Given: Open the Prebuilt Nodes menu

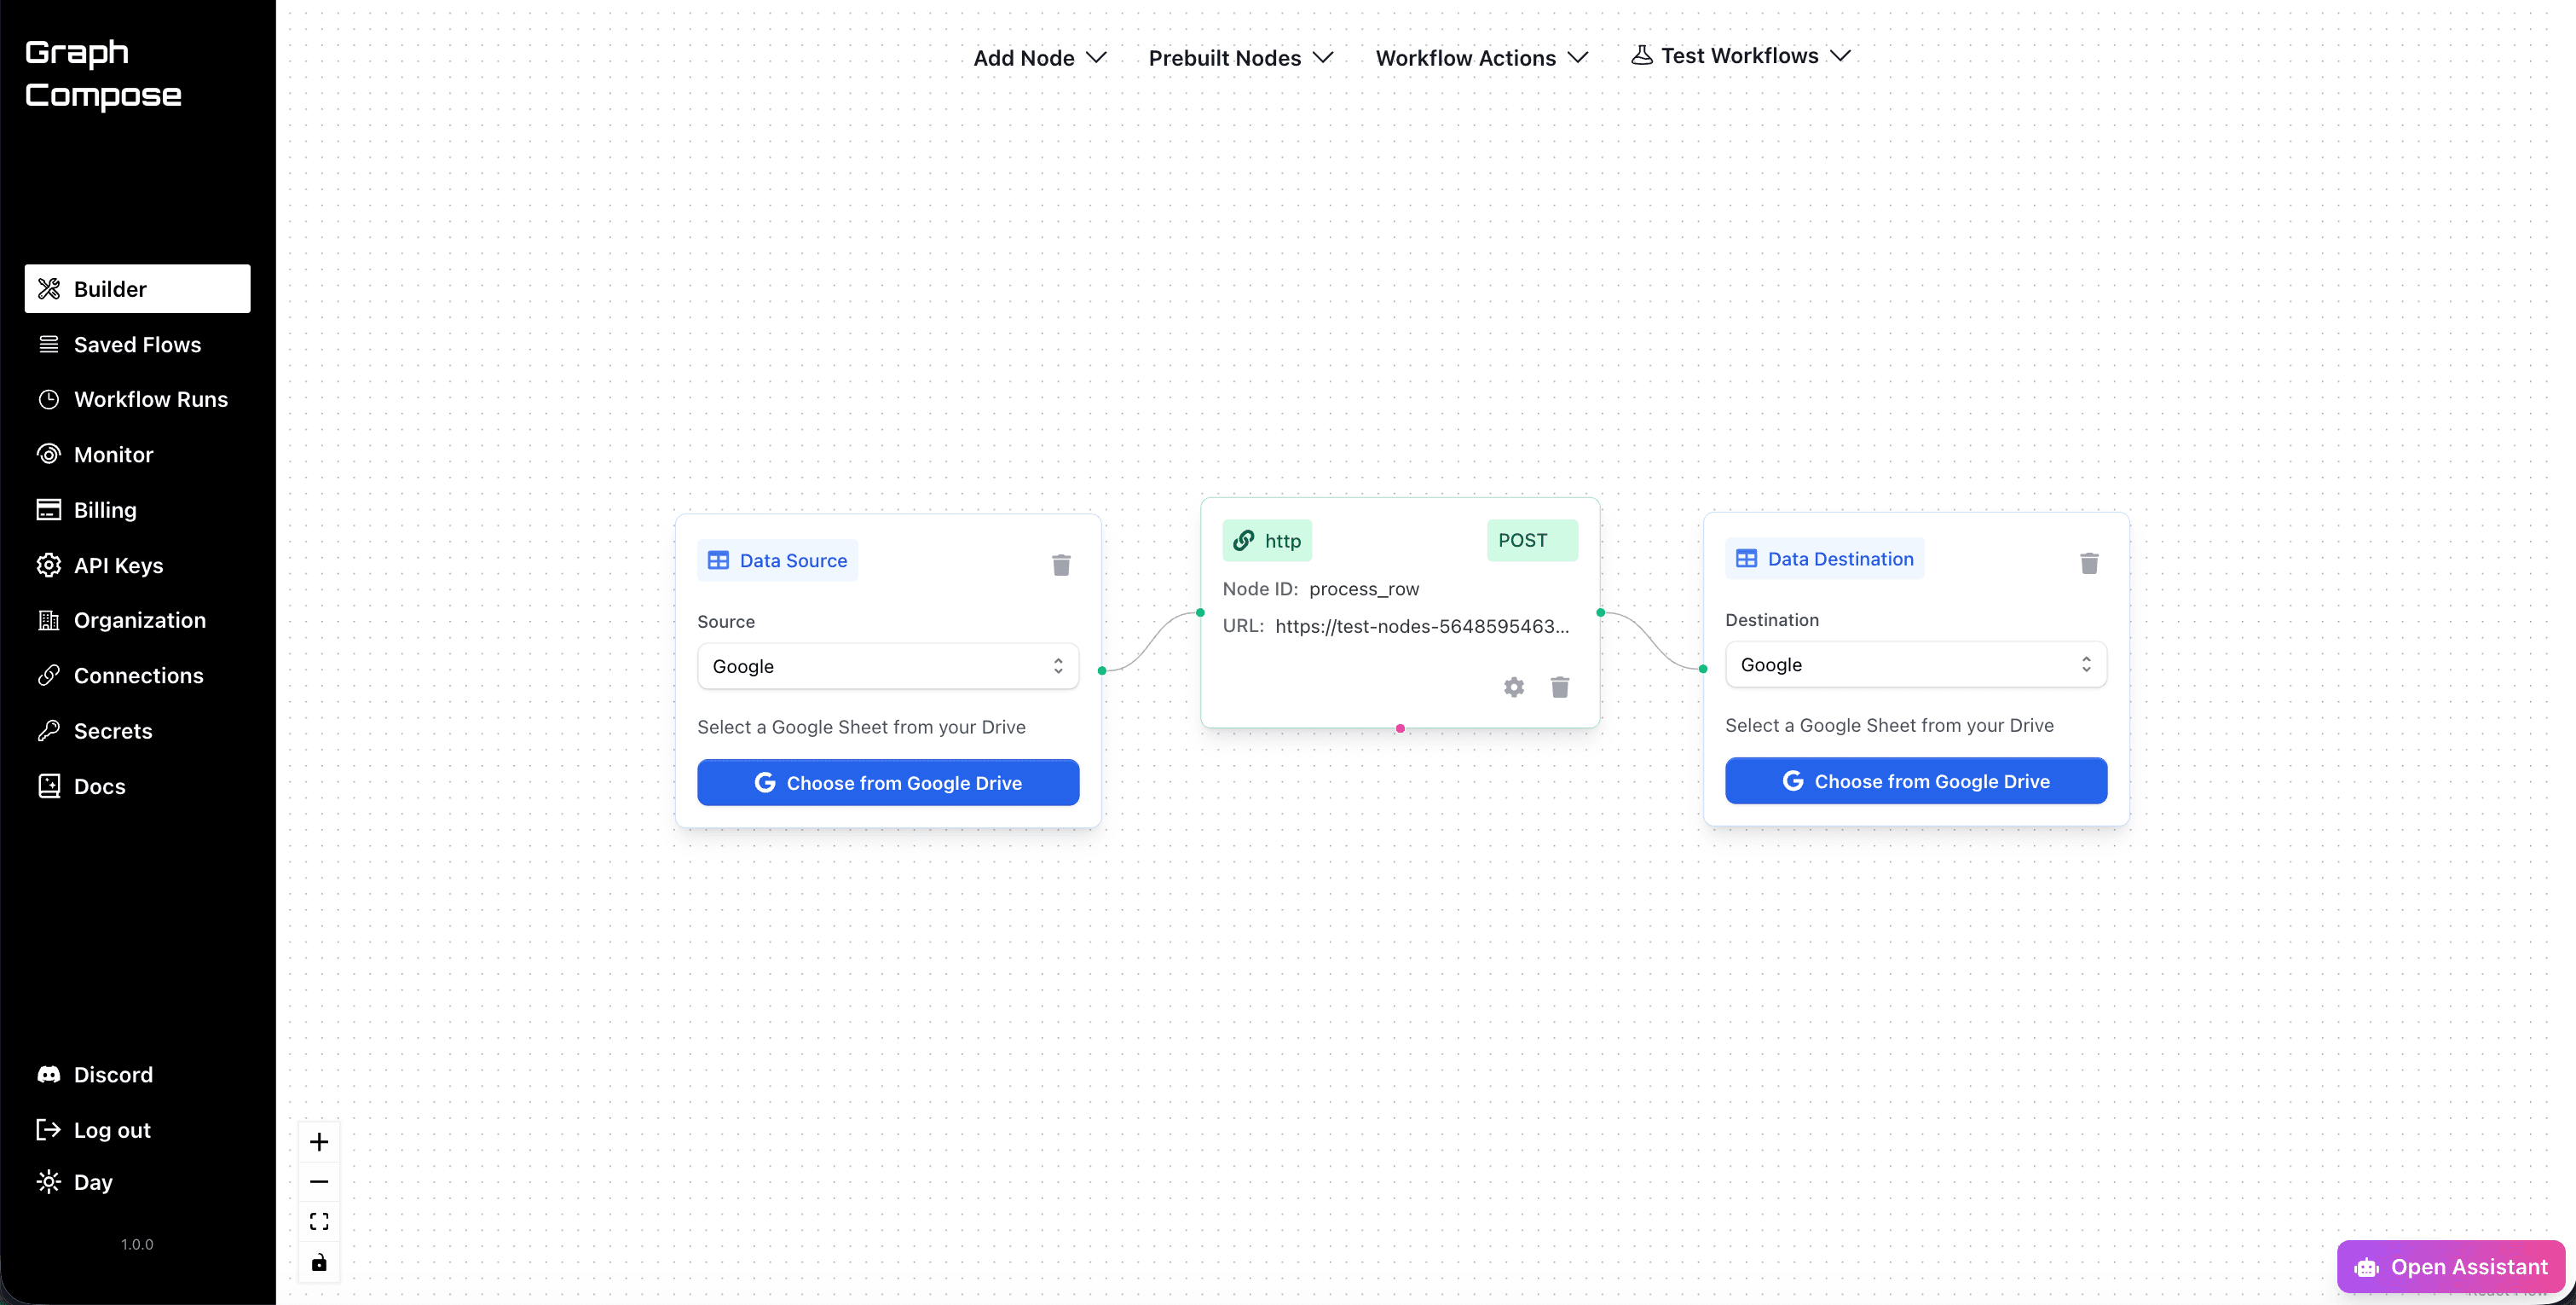Looking at the screenshot, I should pos(1240,57).
